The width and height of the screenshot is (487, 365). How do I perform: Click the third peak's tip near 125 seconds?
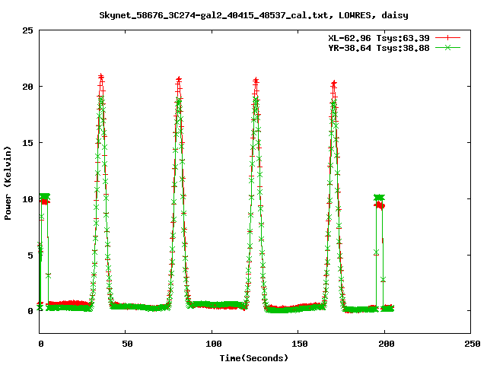(x=256, y=80)
